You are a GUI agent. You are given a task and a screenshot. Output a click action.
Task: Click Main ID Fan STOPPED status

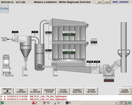tap(109, 81)
